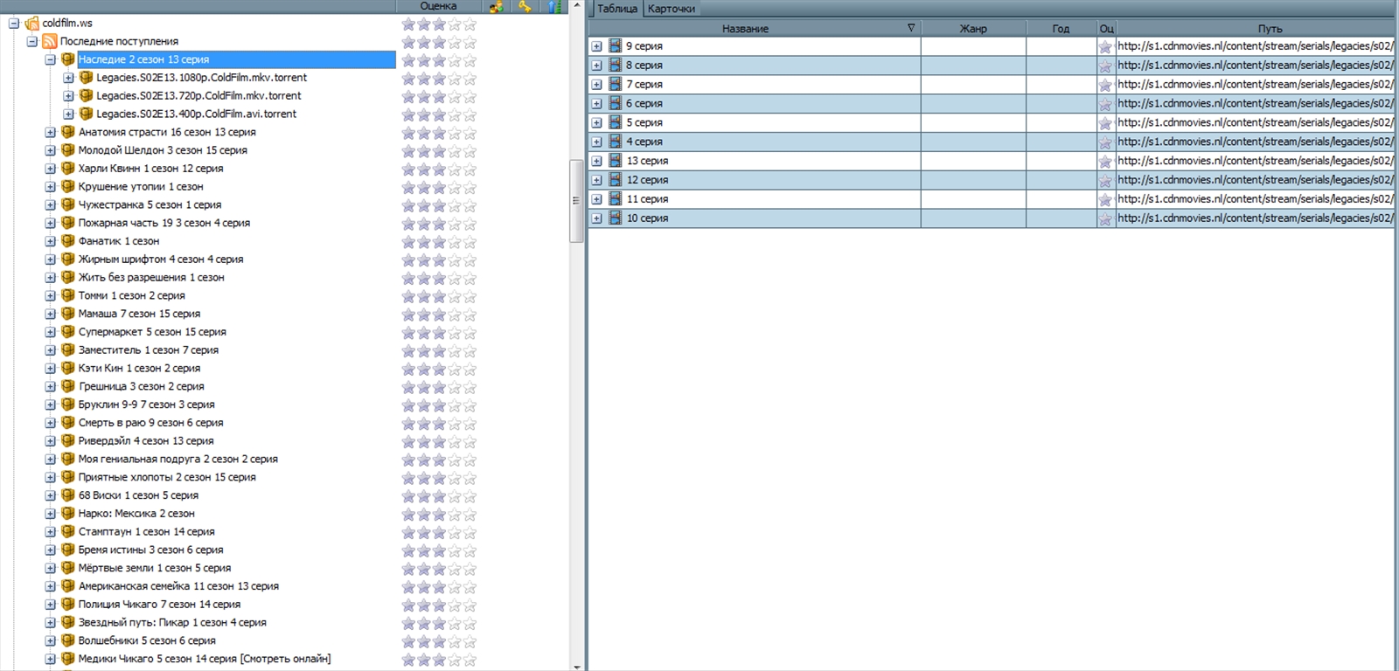Toggle the rating star for 9 серия
The width and height of the screenshot is (1399, 671).
point(1105,47)
